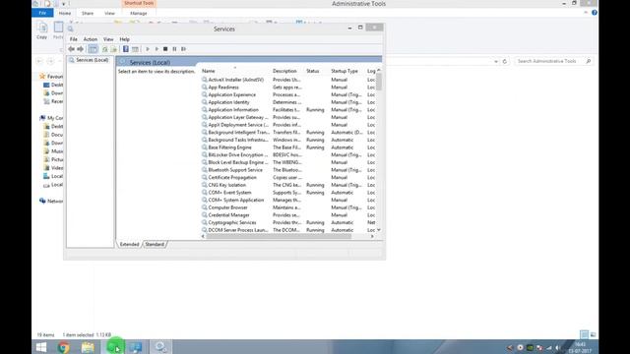
Task: Switch Explorer to large icons view
Action: 593,334
